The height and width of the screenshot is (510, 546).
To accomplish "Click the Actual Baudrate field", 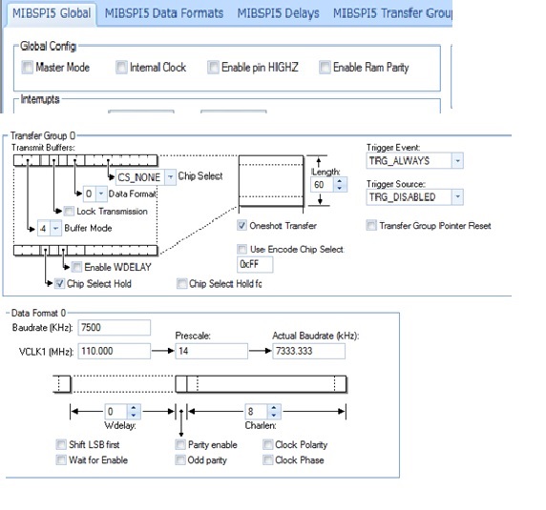I will (308, 351).
